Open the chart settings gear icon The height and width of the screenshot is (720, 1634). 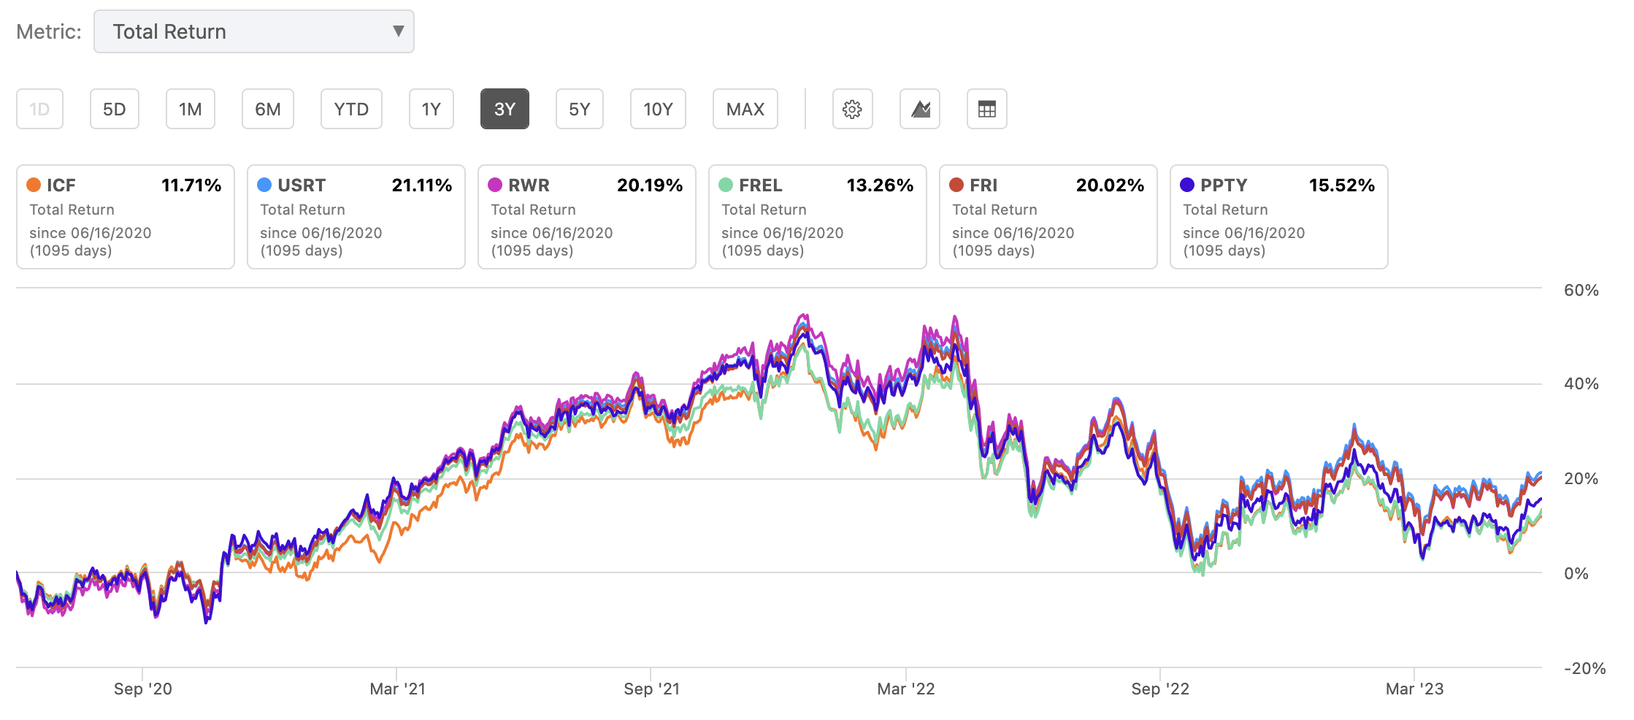click(852, 108)
